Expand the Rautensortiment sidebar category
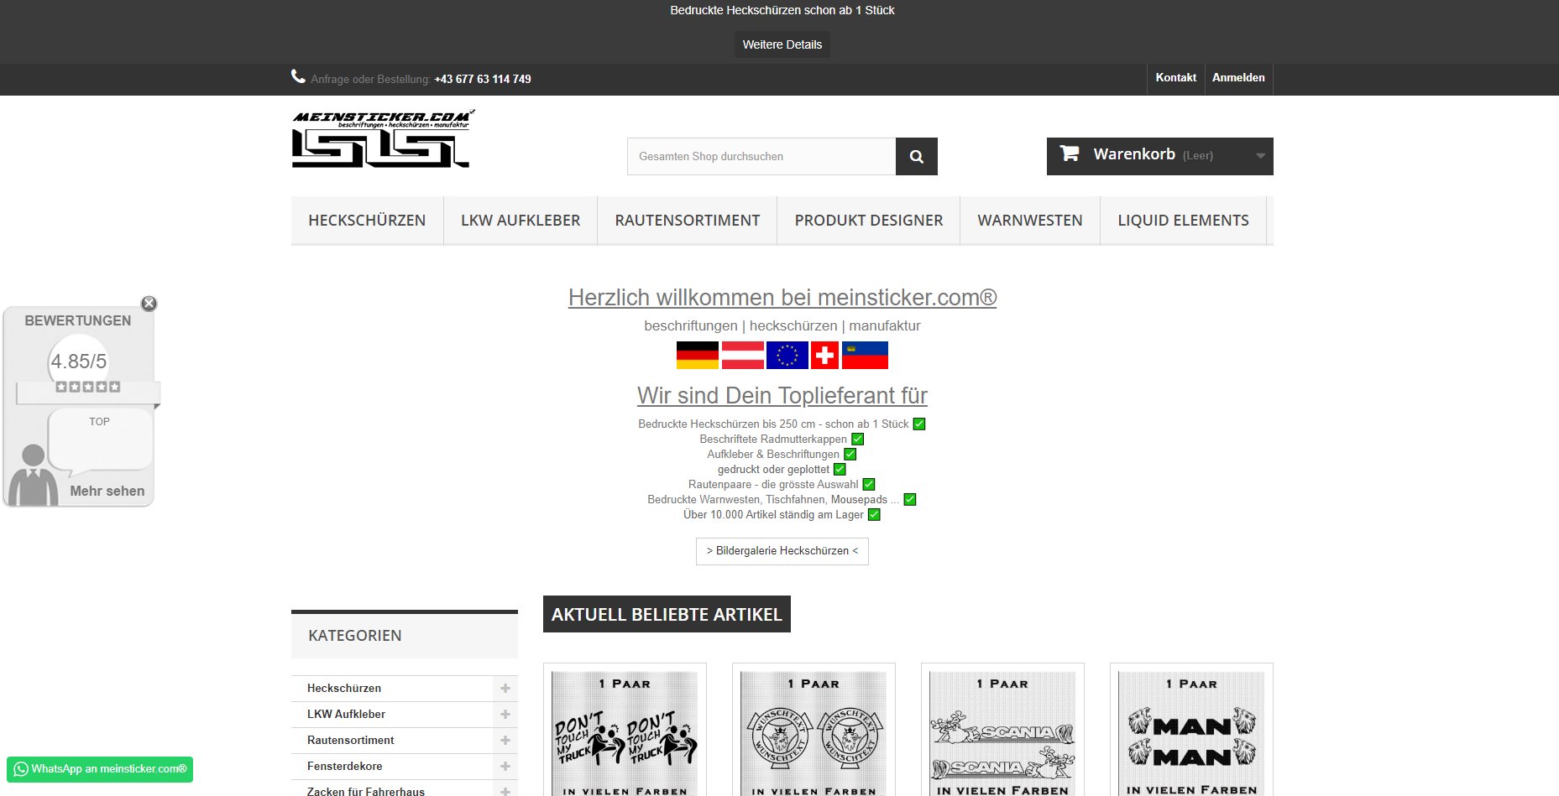This screenshot has height=796, width=1559. (x=505, y=741)
